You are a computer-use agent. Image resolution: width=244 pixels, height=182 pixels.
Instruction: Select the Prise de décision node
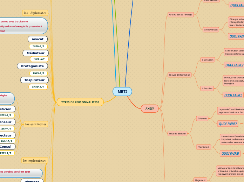click(x=177, y=133)
